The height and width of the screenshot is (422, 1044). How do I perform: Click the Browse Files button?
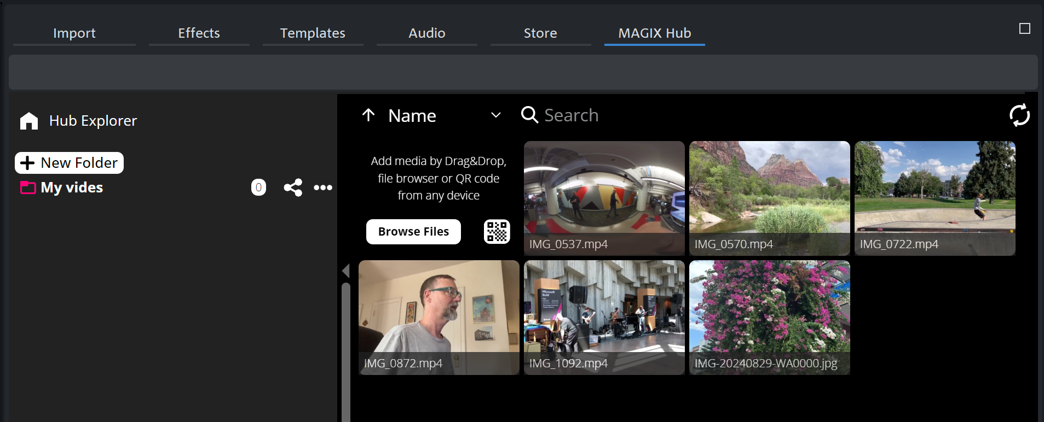point(413,232)
